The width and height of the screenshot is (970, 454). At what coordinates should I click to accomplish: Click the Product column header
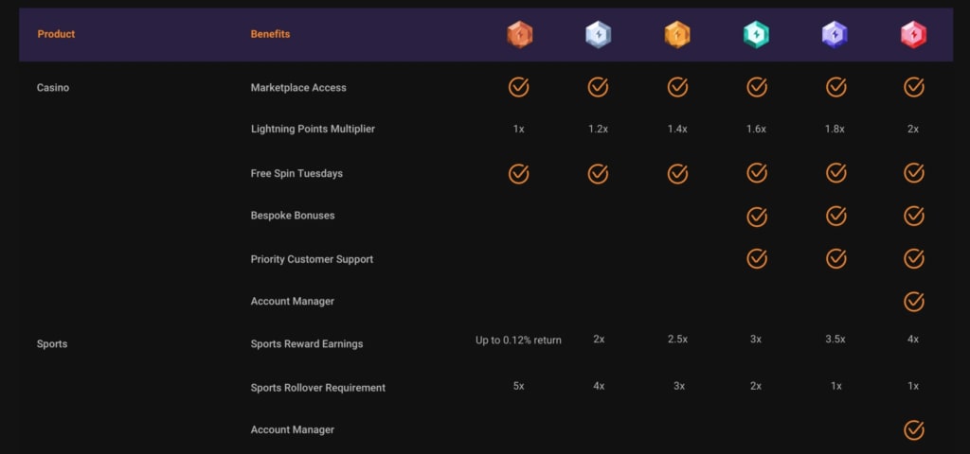[x=56, y=34]
